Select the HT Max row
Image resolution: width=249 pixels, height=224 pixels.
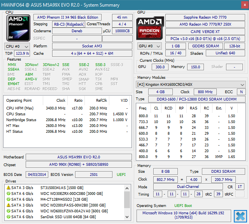(x=67, y=126)
